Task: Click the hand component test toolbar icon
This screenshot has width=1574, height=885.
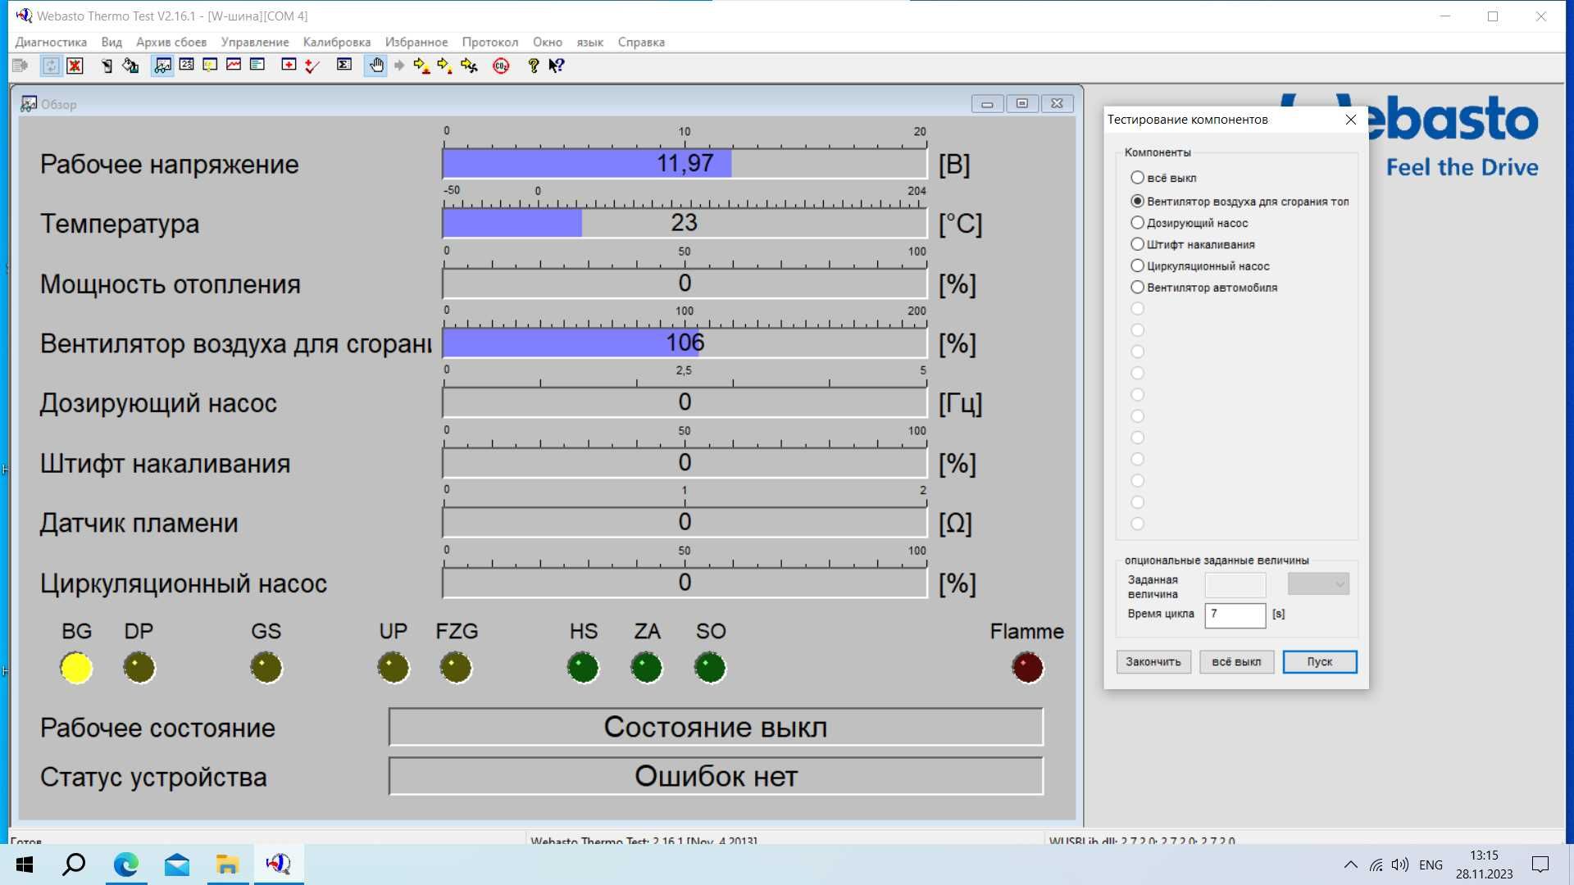Action: [x=375, y=66]
